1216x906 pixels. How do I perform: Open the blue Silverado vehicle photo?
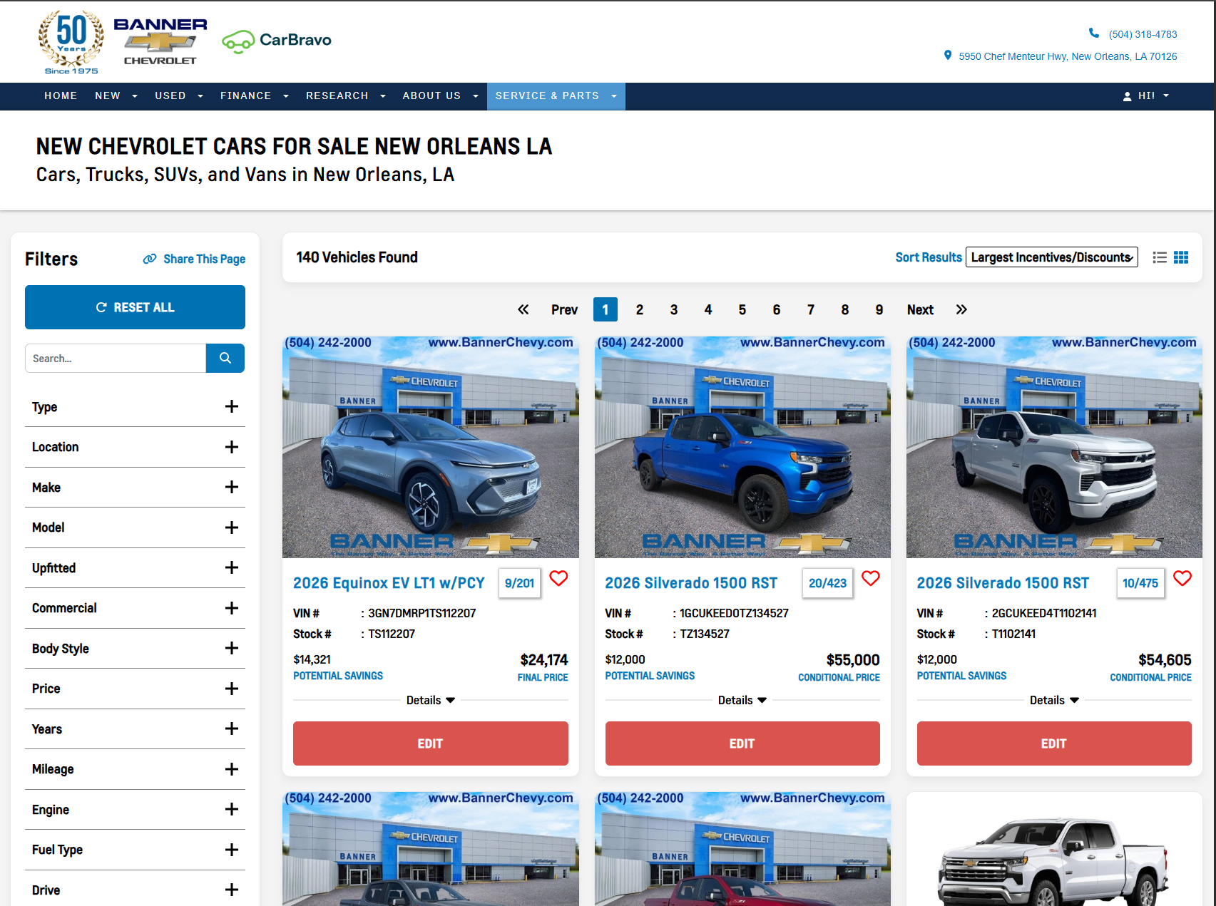click(x=742, y=447)
